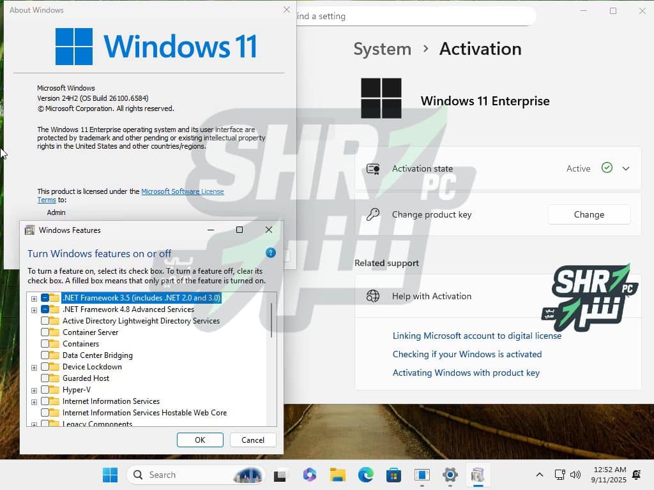Enable the Containers feature checkbox
The image size is (654, 490).
(45, 344)
